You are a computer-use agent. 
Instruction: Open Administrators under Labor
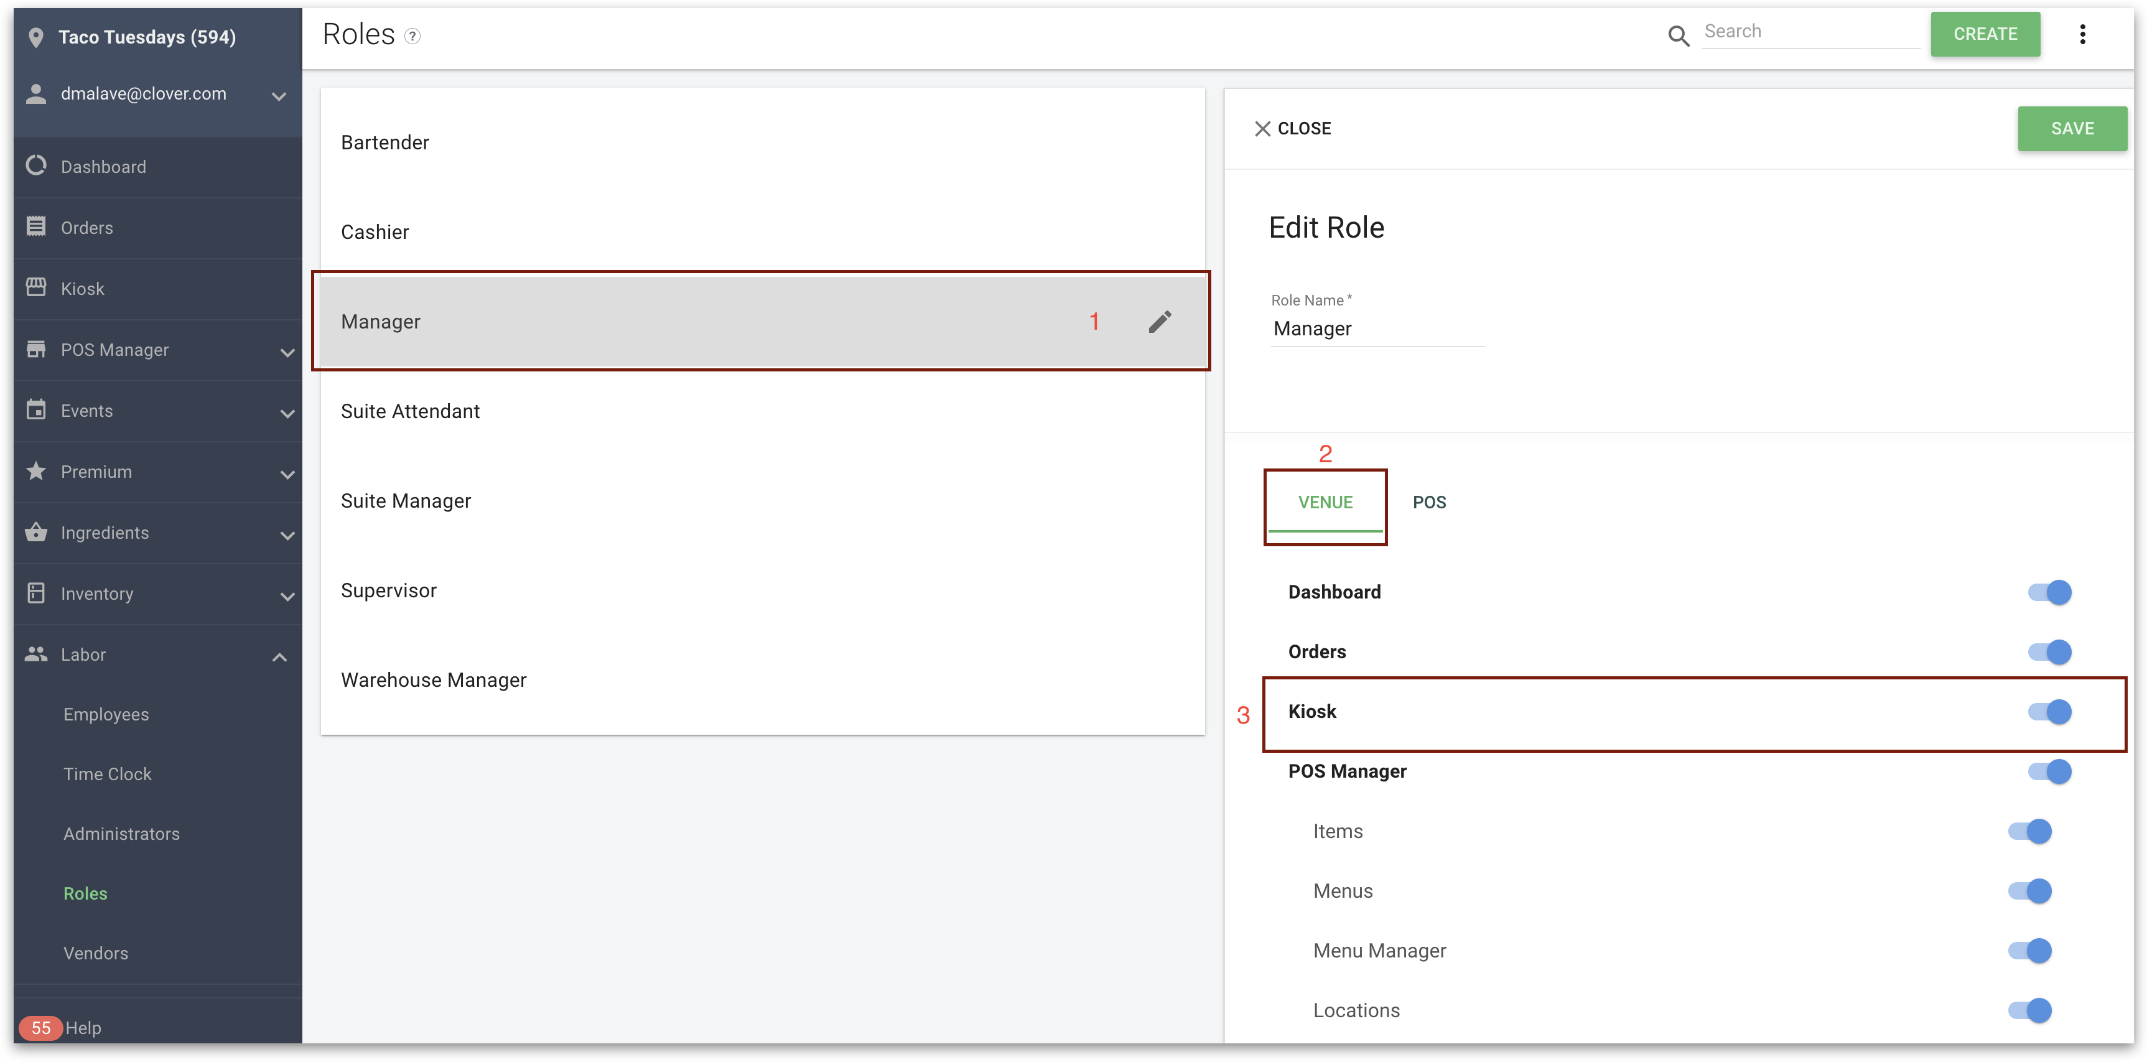[121, 834]
